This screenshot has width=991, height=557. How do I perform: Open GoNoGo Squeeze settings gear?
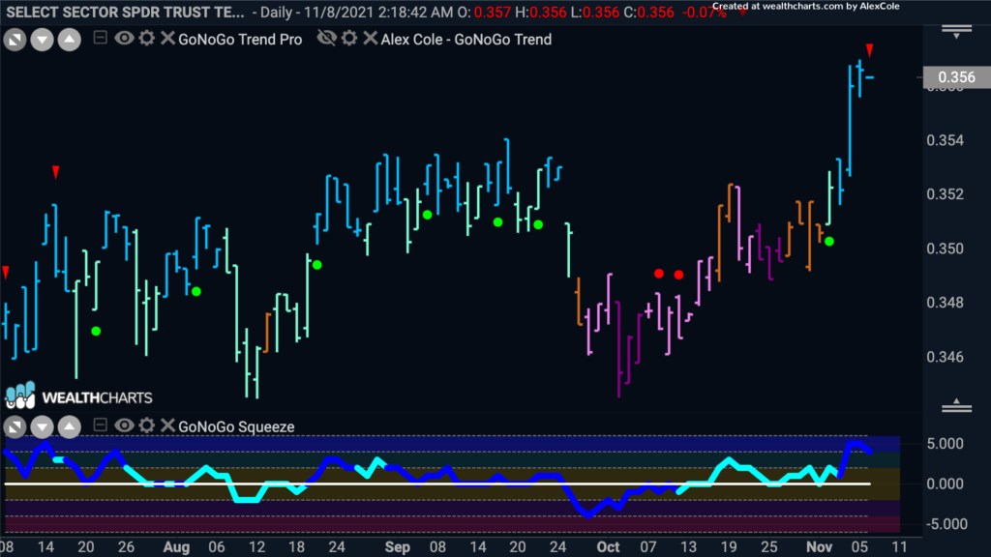(x=146, y=426)
